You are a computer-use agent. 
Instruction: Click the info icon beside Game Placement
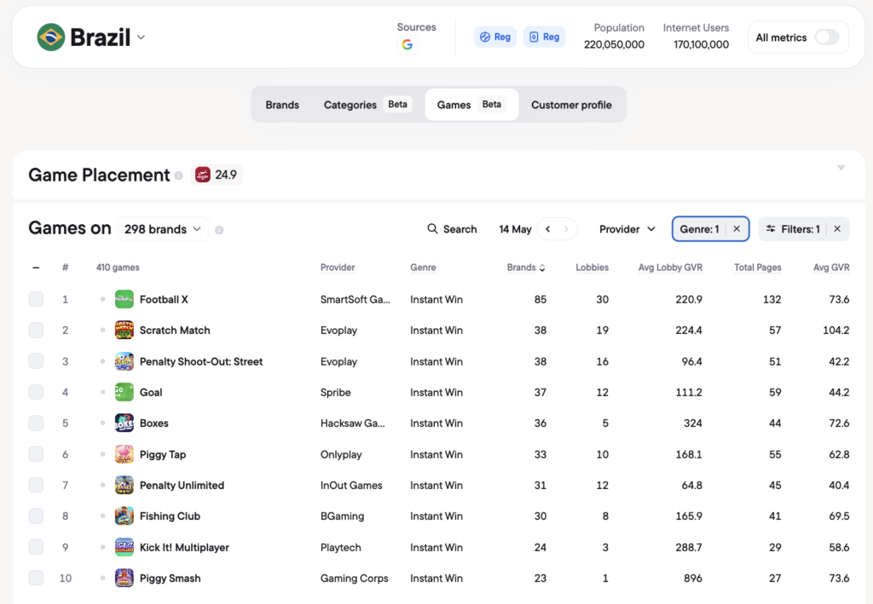(x=179, y=175)
